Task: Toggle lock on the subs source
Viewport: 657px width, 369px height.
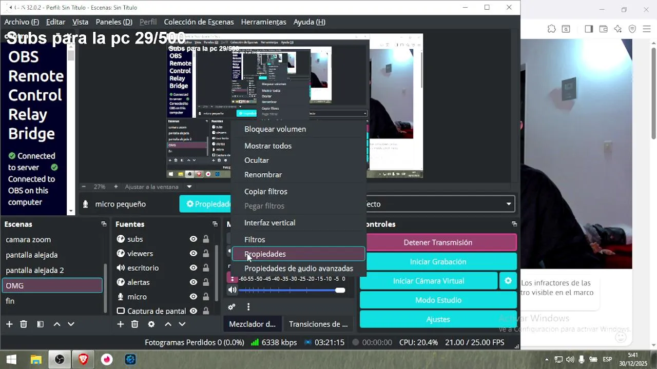Action: tap(206, 239)
